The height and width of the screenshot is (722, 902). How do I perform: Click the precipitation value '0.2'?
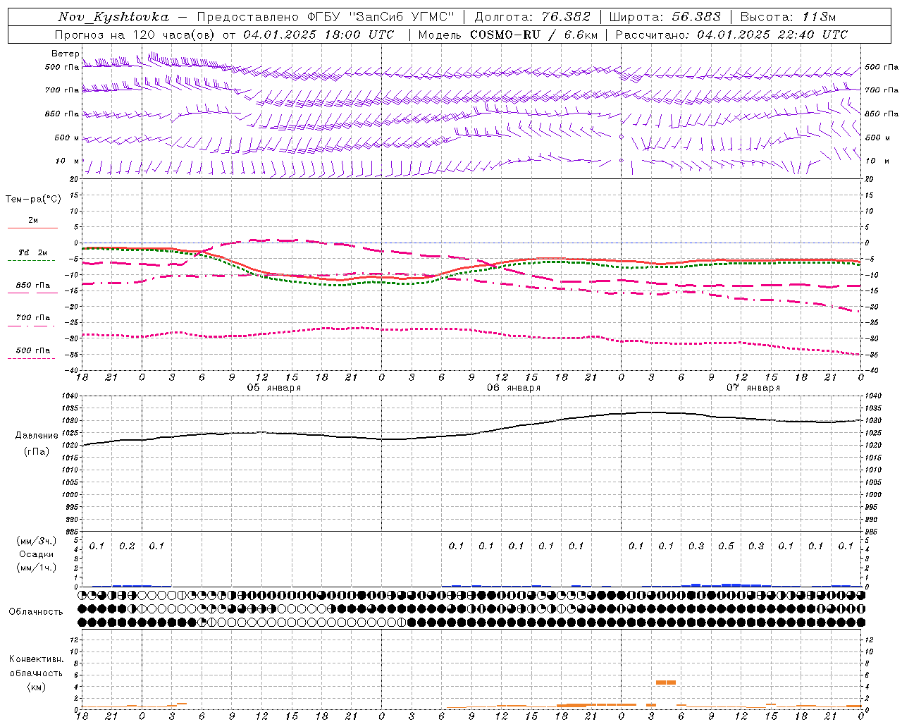click(x=127, y=546)
